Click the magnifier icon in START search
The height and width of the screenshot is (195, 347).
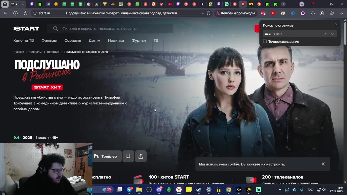[56, 28]
